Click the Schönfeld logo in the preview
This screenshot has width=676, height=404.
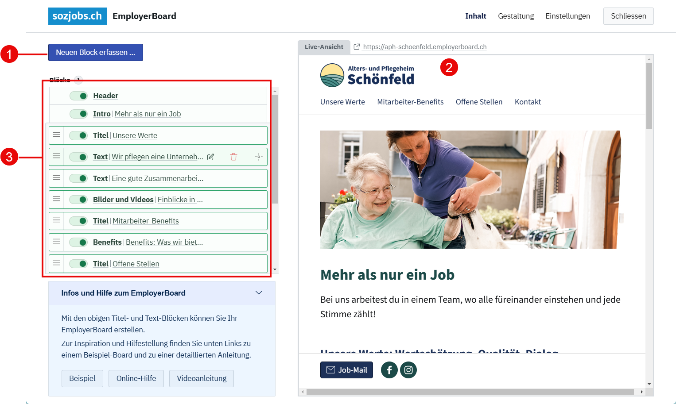point(367,75)
